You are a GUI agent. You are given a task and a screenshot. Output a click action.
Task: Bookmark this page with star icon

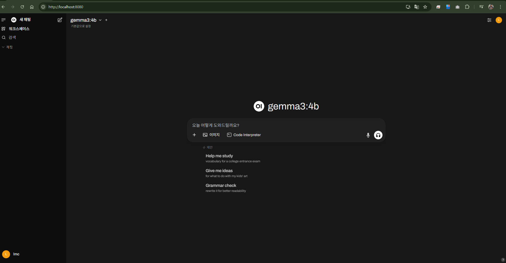425,7
